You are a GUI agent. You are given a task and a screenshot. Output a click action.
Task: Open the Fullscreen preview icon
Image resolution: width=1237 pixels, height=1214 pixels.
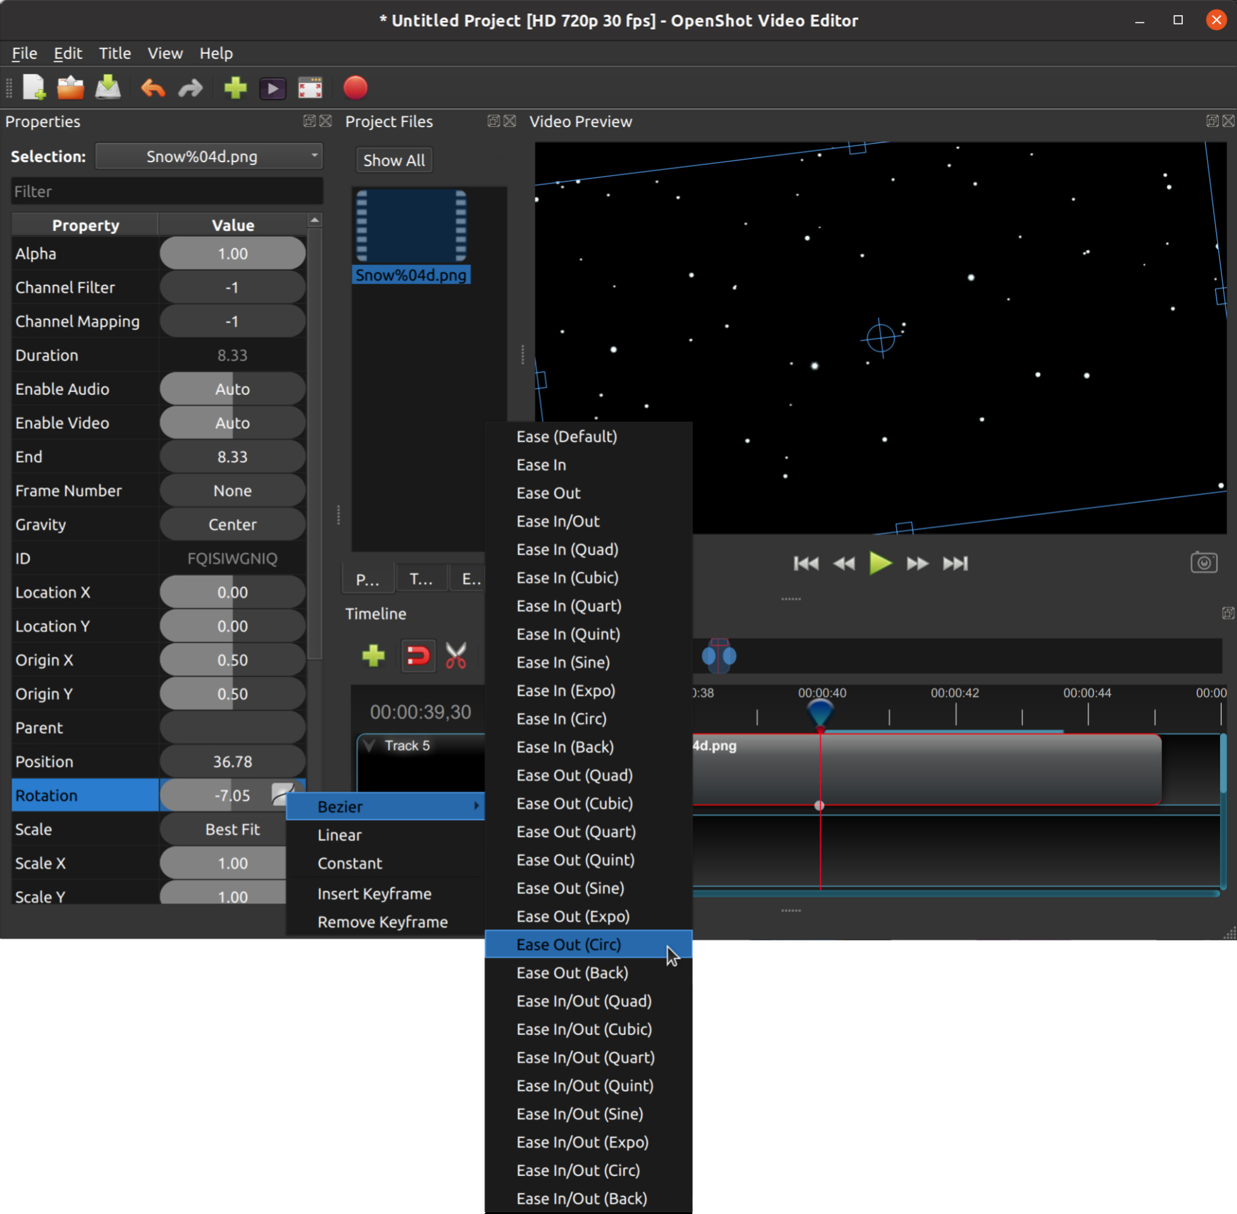[x=310, y=88]
